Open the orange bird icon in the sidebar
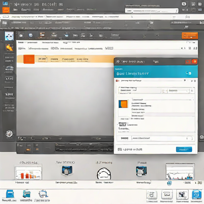The width and height of the screenshot is (204, 204). pos(9,47)
